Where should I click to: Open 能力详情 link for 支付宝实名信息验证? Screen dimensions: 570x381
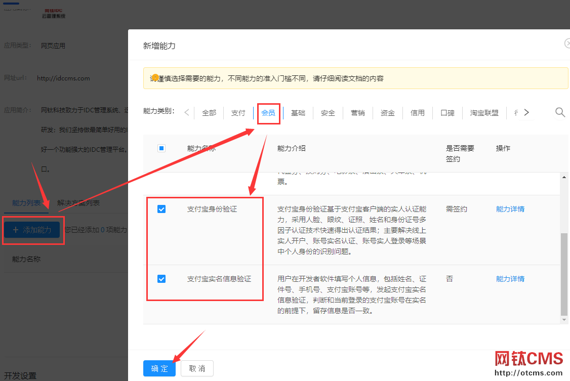click(x=510, y=279)
